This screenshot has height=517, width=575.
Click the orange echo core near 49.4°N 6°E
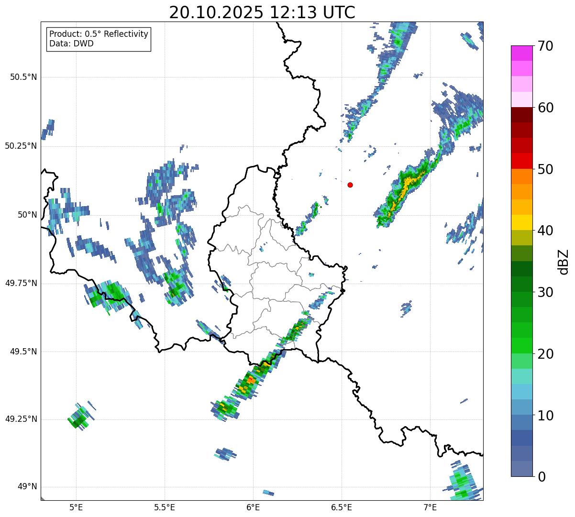252,380
